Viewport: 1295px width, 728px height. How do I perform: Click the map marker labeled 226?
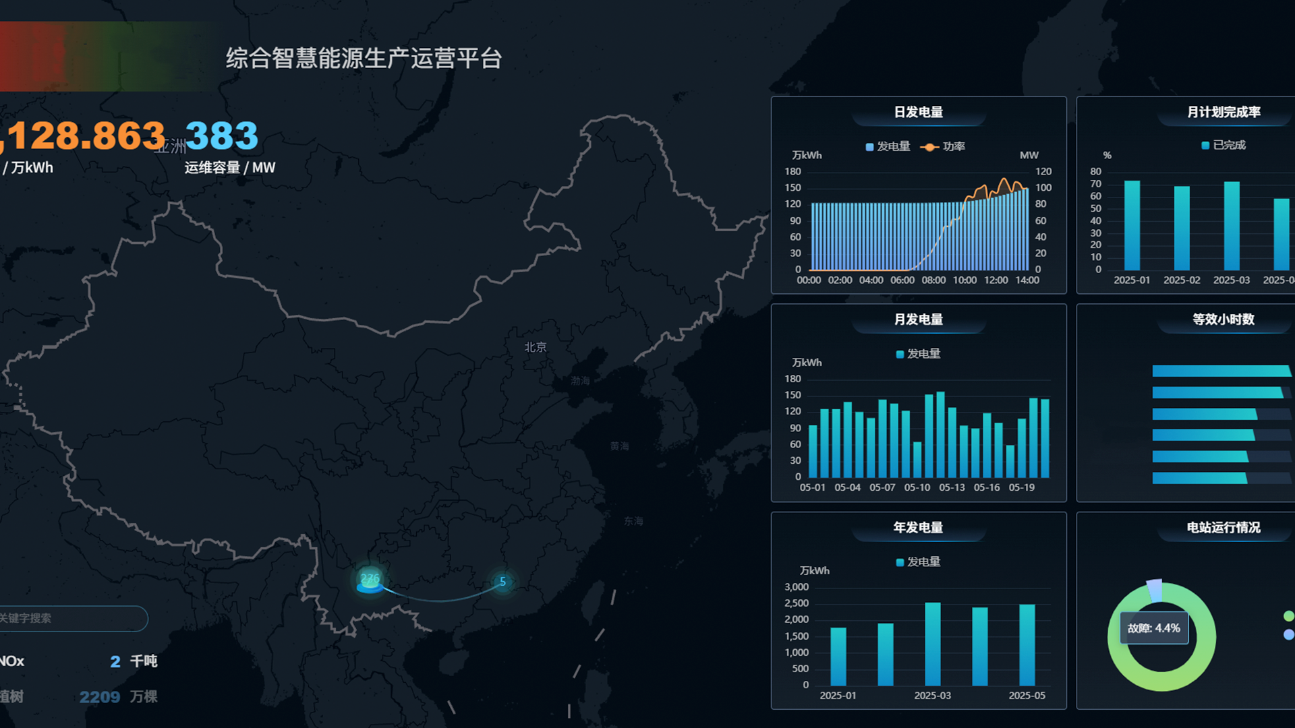point(370,581)
